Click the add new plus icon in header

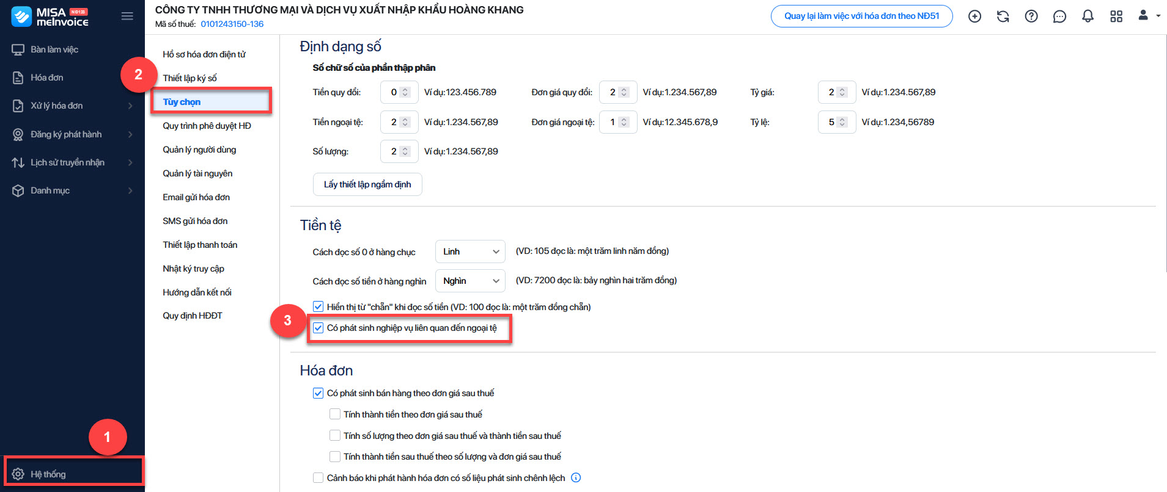click(x=975, y=16)
